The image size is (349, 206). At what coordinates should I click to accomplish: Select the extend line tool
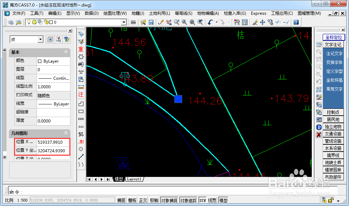tap(286, 22)
